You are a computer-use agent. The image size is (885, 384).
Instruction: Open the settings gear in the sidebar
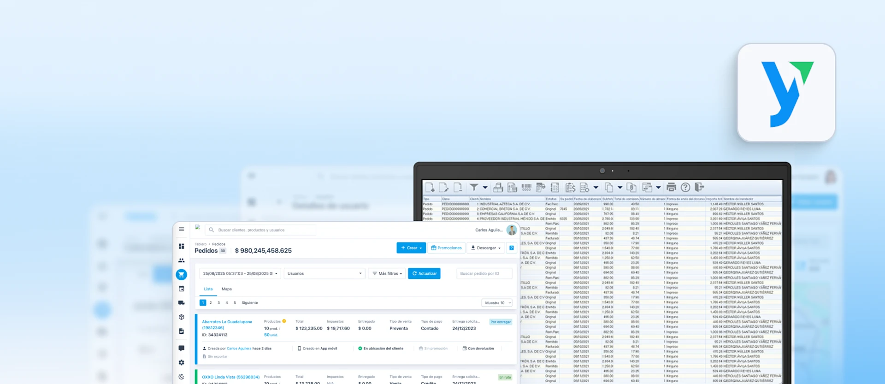point(181,362)
